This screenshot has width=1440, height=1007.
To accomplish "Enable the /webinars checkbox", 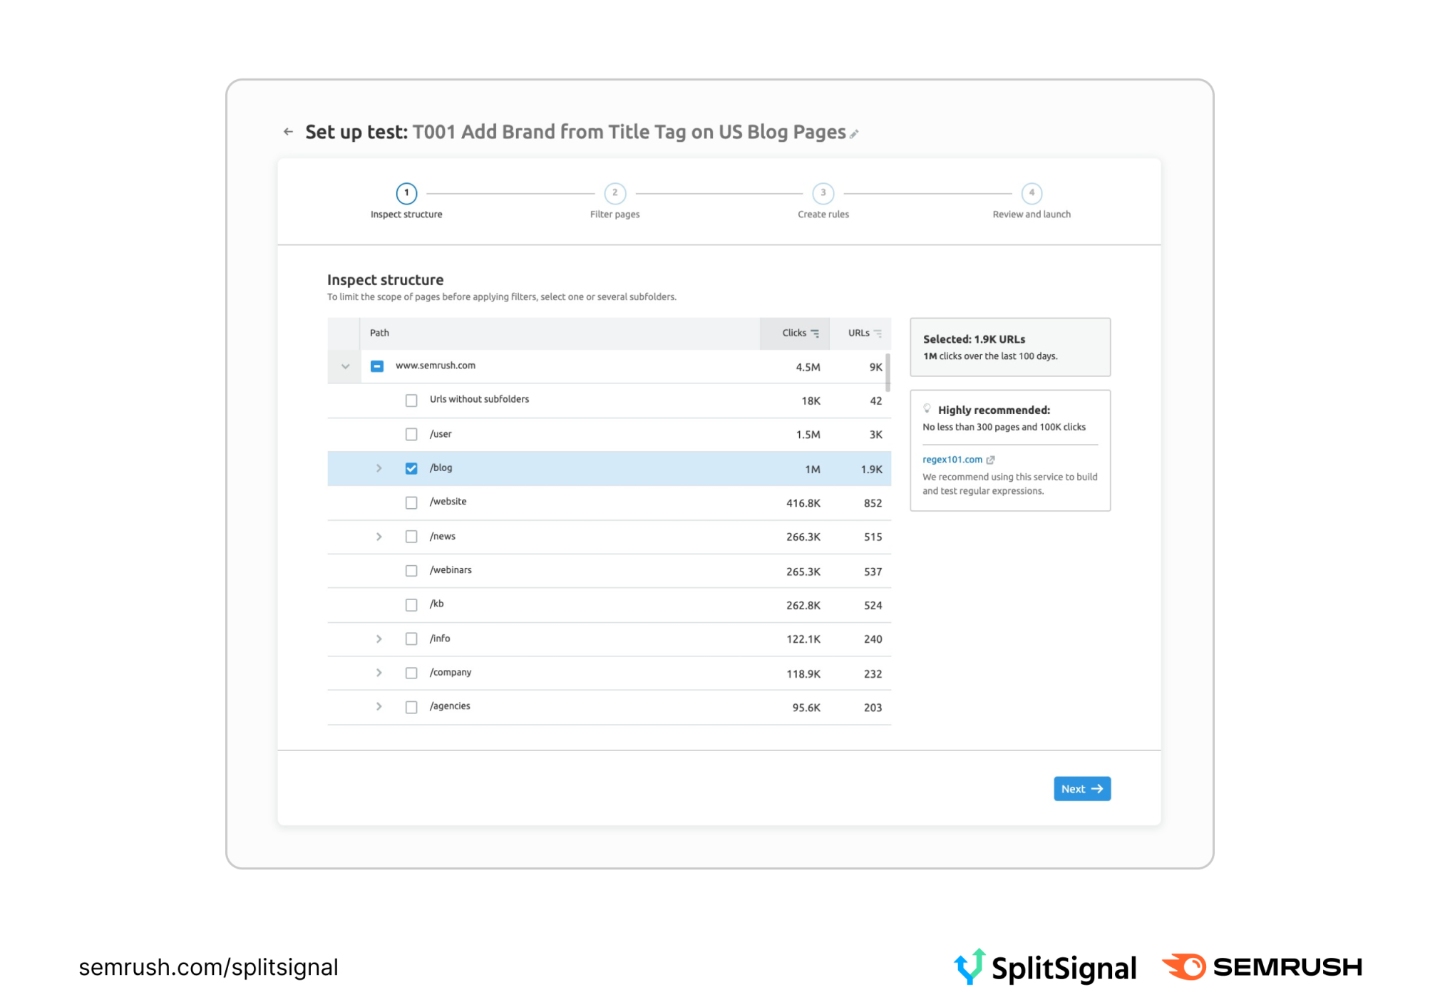I will point(411,571).
